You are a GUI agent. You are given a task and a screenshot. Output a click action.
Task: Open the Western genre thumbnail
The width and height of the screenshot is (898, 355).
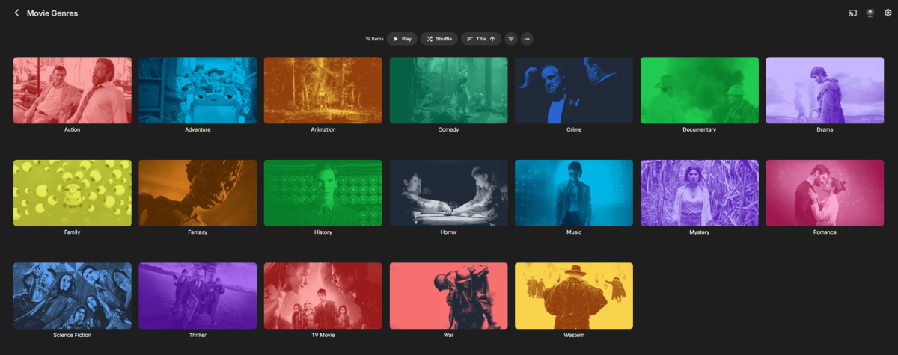574,296
